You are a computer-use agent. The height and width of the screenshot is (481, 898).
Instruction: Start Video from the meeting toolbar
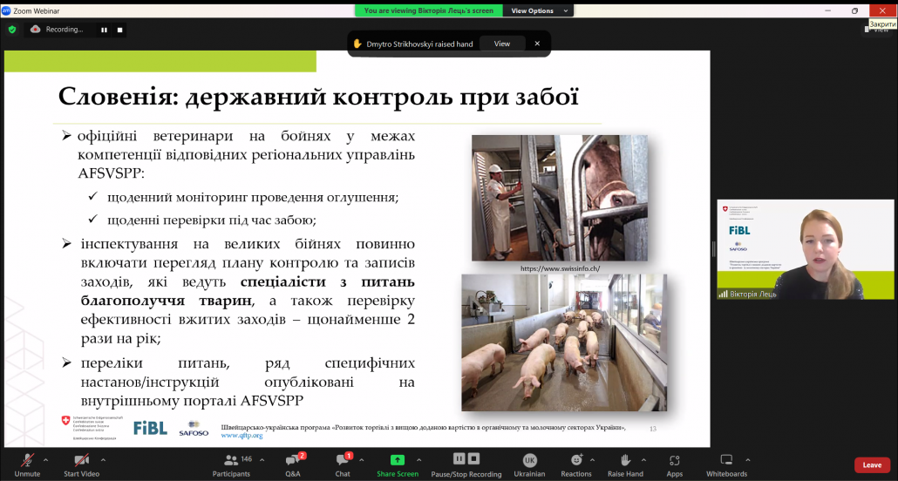click(x=81, y=463)
